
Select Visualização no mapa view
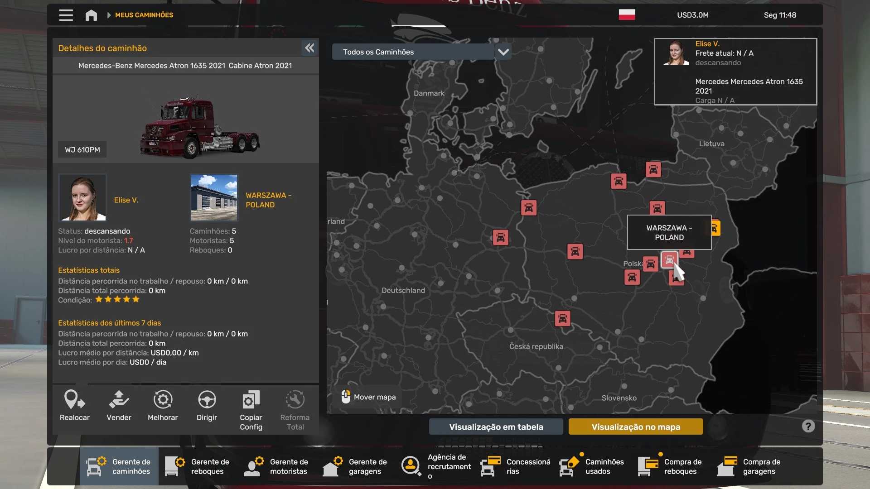pos(635,427)
